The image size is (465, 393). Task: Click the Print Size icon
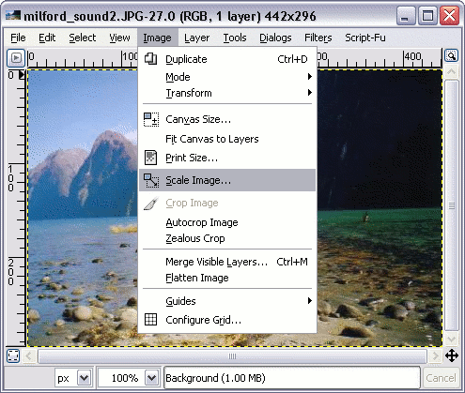tap(150, 158)
